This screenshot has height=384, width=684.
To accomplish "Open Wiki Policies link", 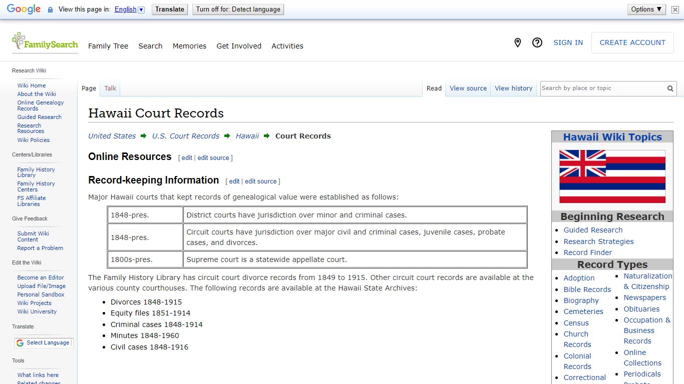I will tap(34, 140).
